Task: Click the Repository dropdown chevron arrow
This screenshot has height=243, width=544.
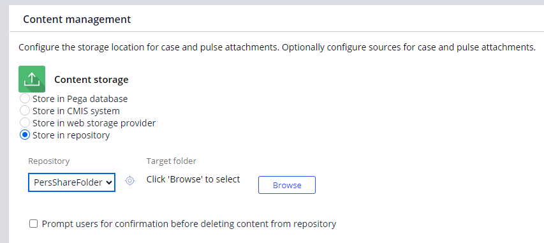Action: [x=108, y=182]
